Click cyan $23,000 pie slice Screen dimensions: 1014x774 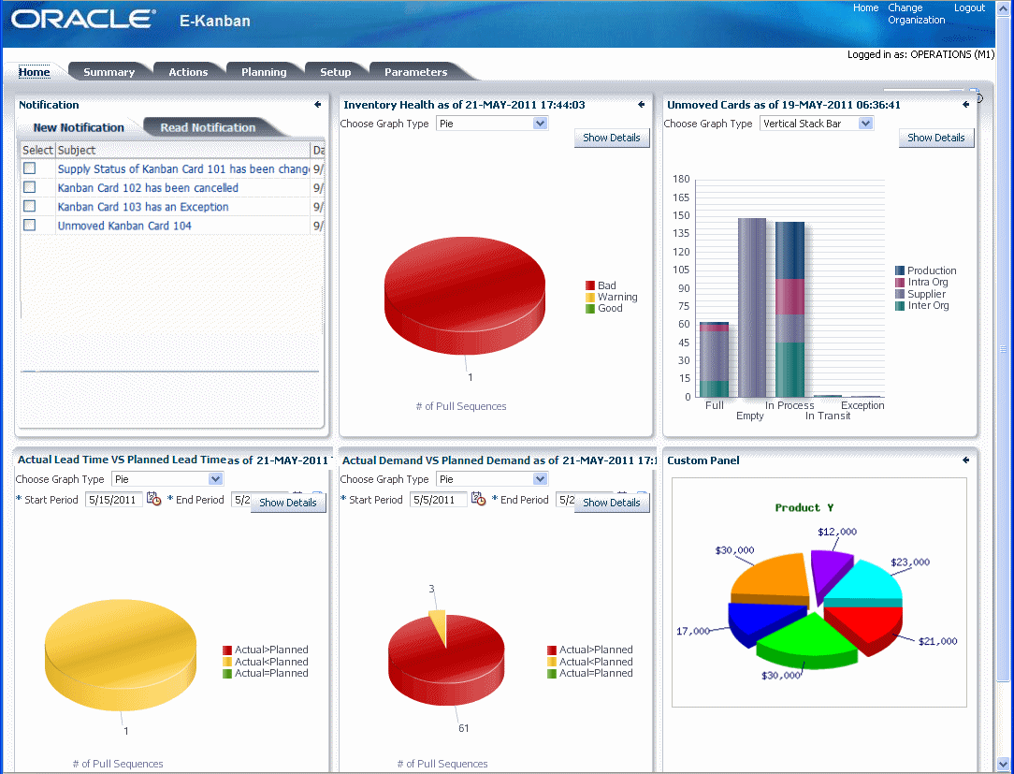870,584
